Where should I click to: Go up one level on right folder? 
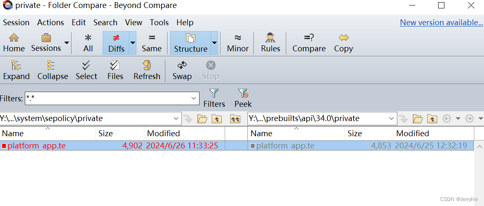tap(432, 119)
